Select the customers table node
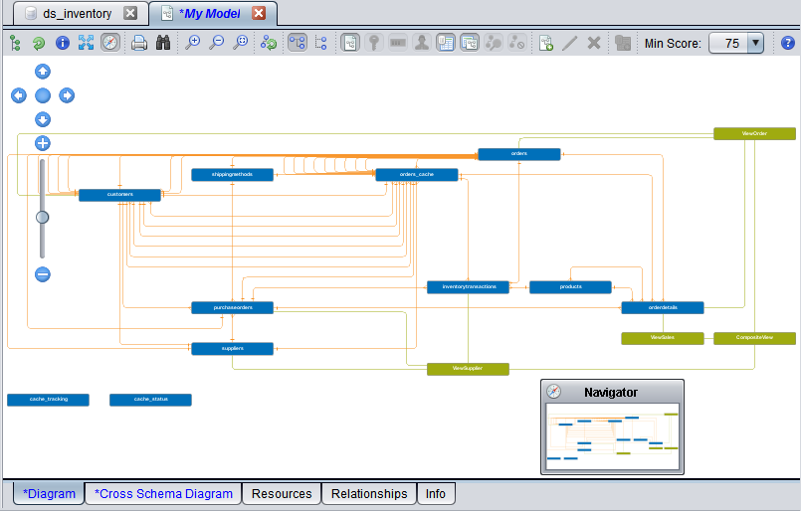 pyautogui.click(x=119, y=195)
